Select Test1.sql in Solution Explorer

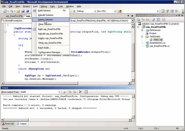[x=158, y=40]
